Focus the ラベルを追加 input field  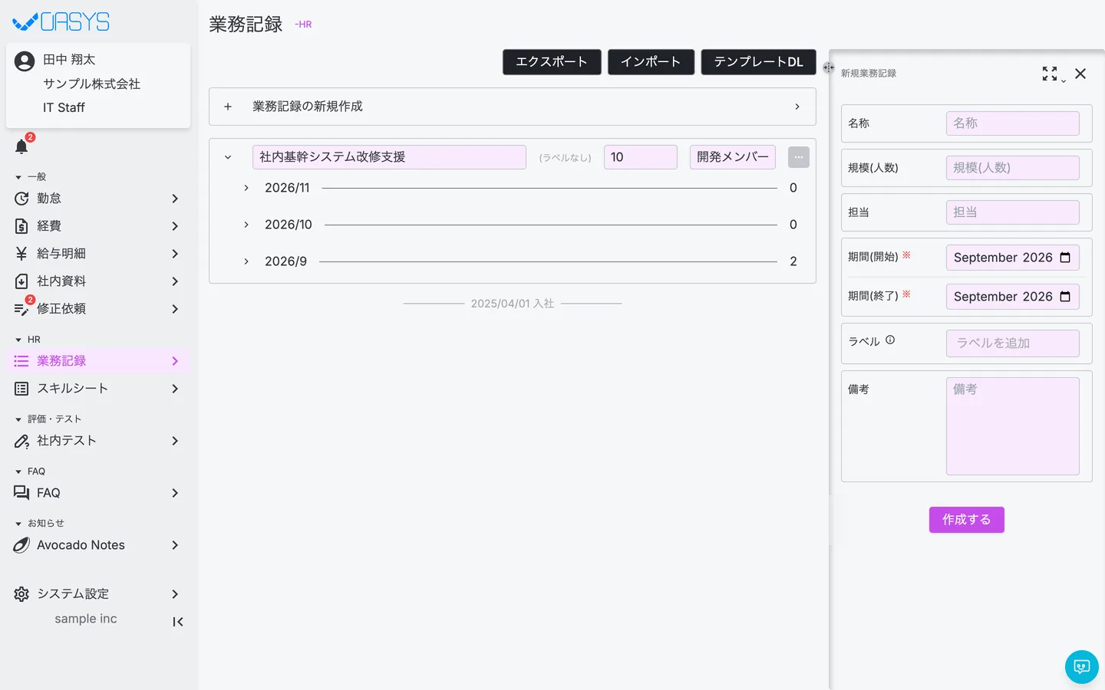[1013, 343]
